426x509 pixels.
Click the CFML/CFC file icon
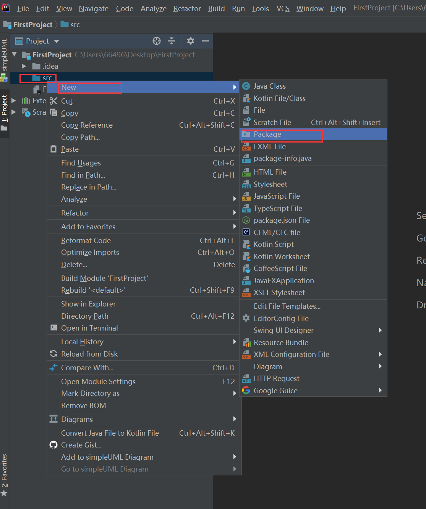pyautogui.click(x=246, y=232)
